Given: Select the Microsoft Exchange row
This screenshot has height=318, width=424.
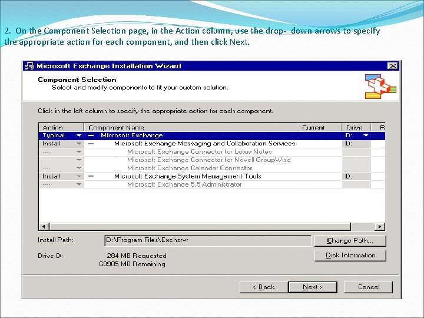Looking at the screenshot, I should [212, 135].
